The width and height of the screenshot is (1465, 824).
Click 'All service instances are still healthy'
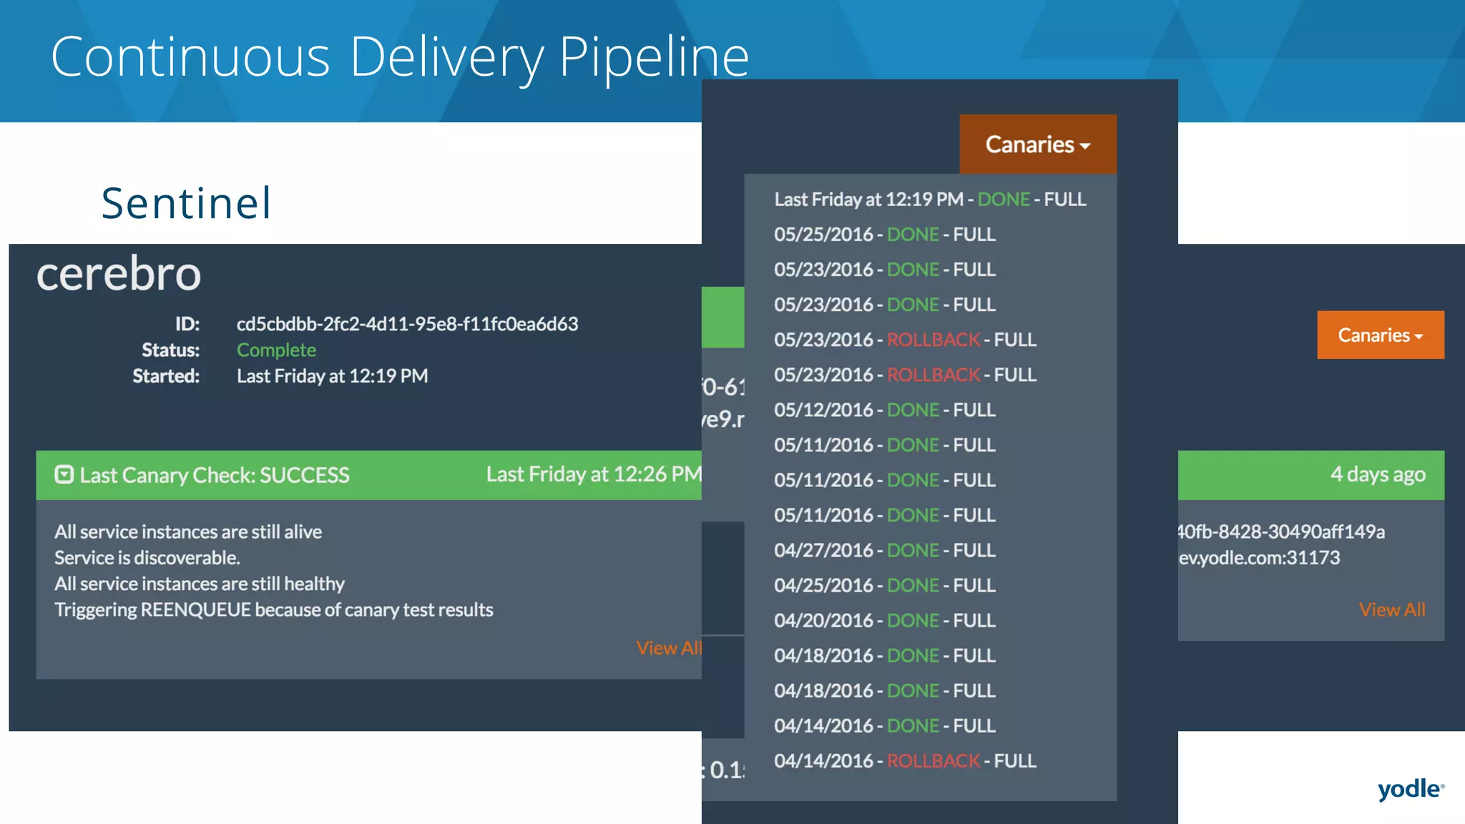[200, 584]
